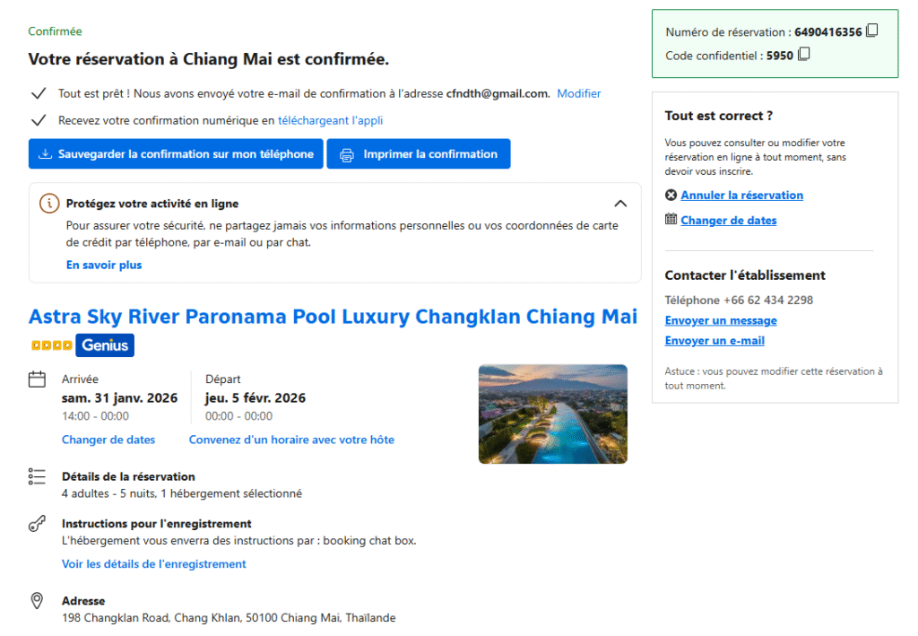This screenshot has width=918, height=636.
Task: Click the download icon on save button
Action: coord(46,154)
